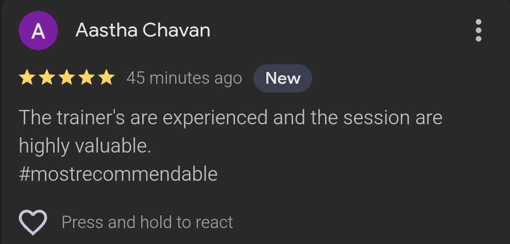Tap the #mostrecommendable hashtag
The height and width of the screenshot is (244, 510).
(118, 174)
